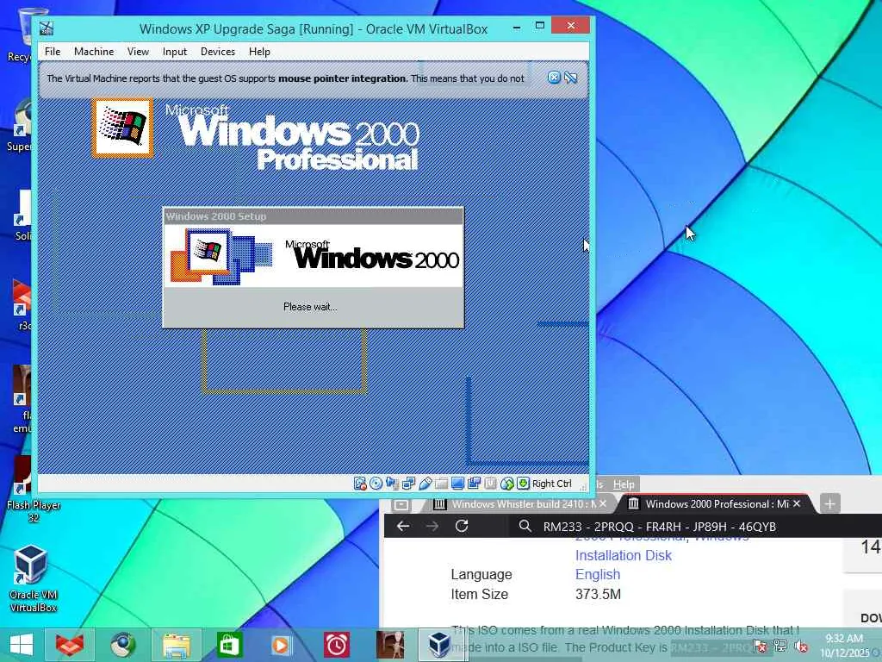Open the File menu in VirtualBox
The height and width of the screenshot is (662, 882).
[x=53, y=51]
